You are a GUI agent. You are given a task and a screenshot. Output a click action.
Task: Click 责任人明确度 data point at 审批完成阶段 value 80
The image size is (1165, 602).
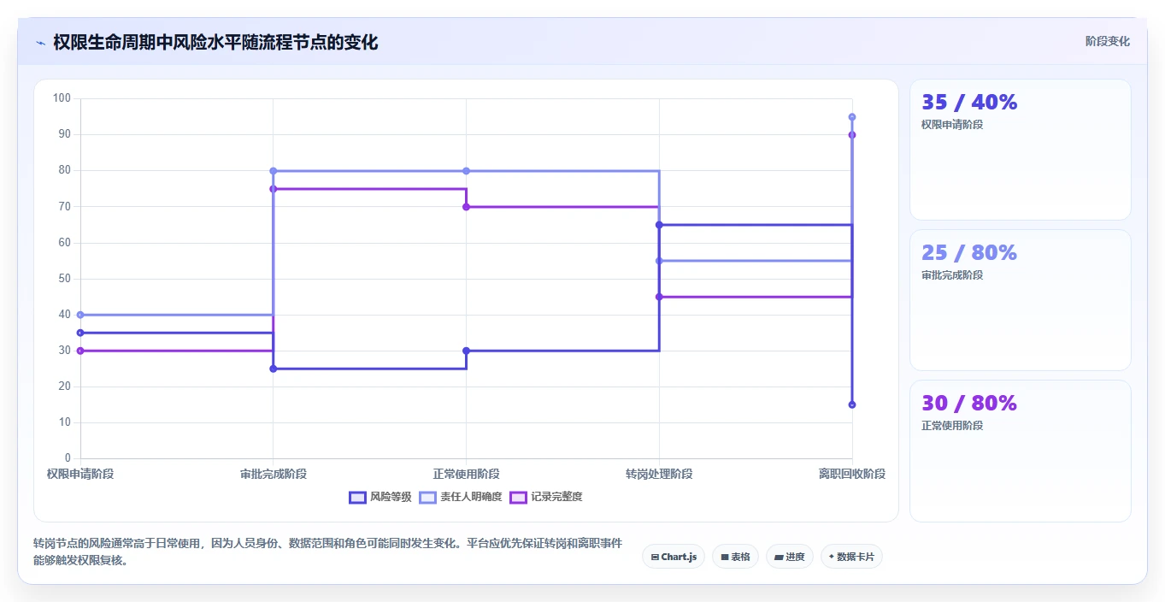[x=274, y=171]
